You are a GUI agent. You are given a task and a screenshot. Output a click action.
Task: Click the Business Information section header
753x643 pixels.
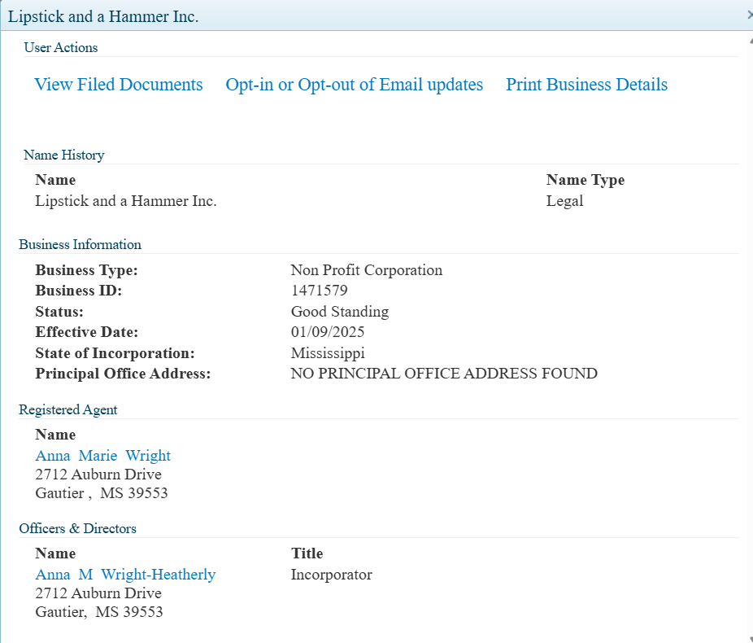coord(81,244)
